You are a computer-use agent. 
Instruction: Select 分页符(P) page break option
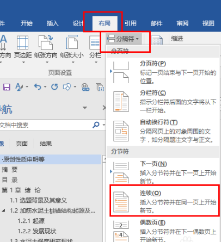pyautogui.click(x=163, y=72)
